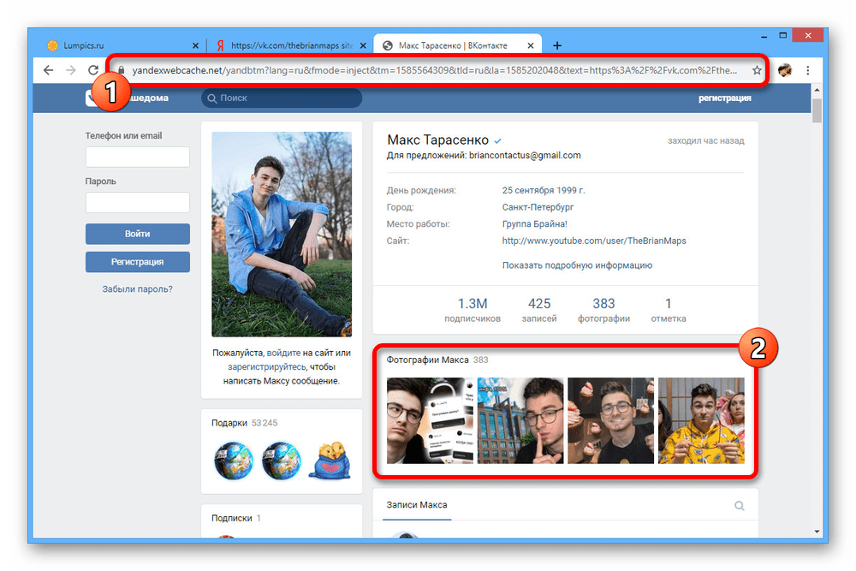Click the padlock site info icon
856x571 pixels.
click(122, 70)
